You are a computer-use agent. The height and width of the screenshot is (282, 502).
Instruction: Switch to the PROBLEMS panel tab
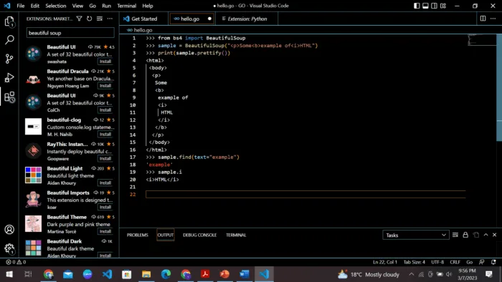pos(138,235)
